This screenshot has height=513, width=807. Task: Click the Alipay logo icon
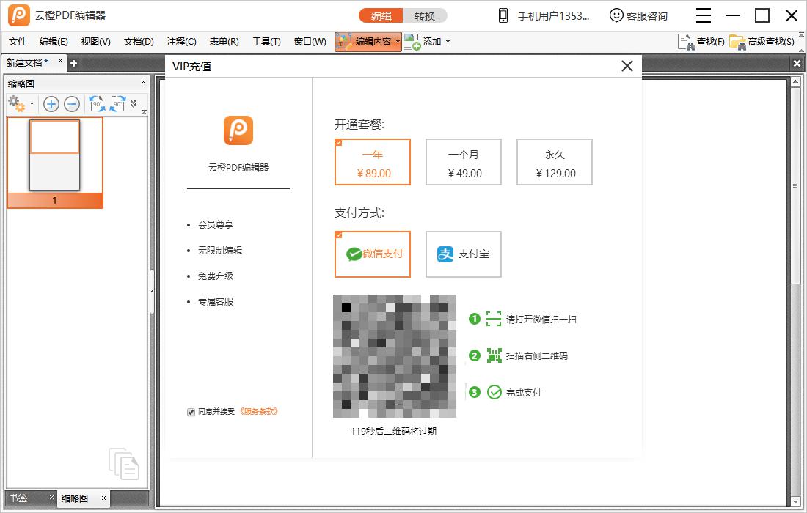tap(445, 254)
